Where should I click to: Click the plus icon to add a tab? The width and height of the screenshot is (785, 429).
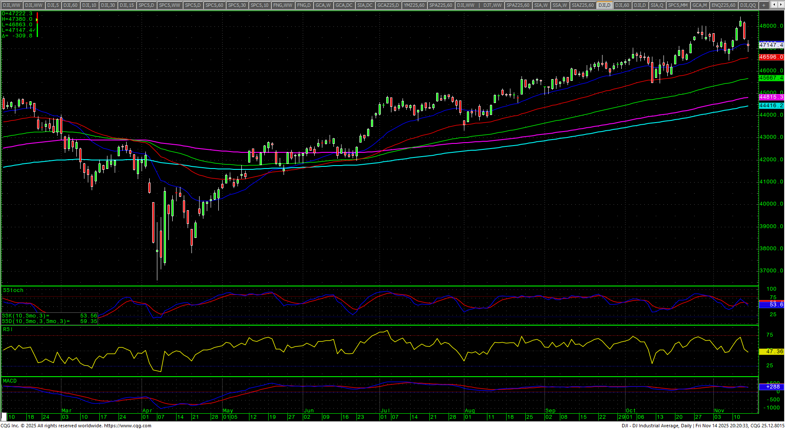point(764,5)
